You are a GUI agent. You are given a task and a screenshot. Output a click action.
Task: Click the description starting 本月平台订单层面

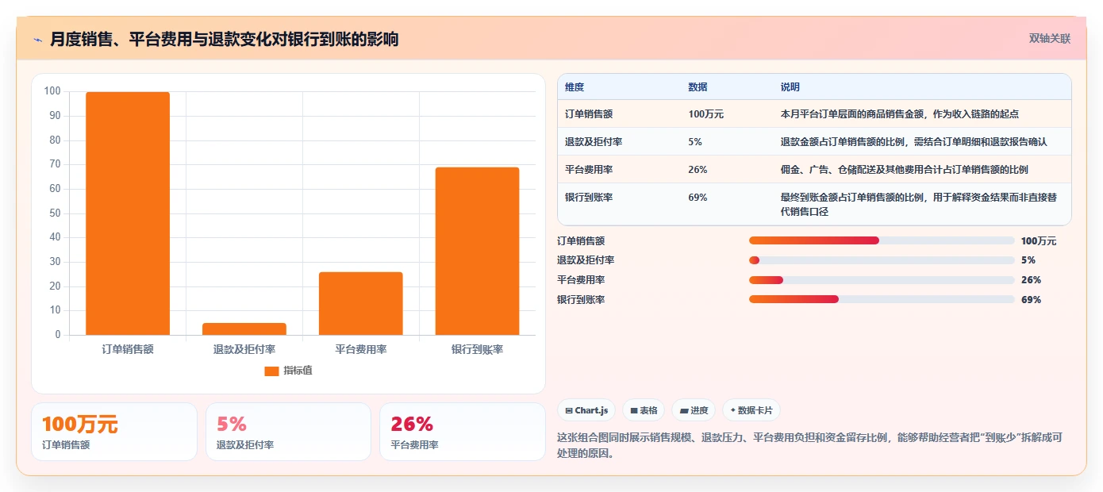pos(900,114)
